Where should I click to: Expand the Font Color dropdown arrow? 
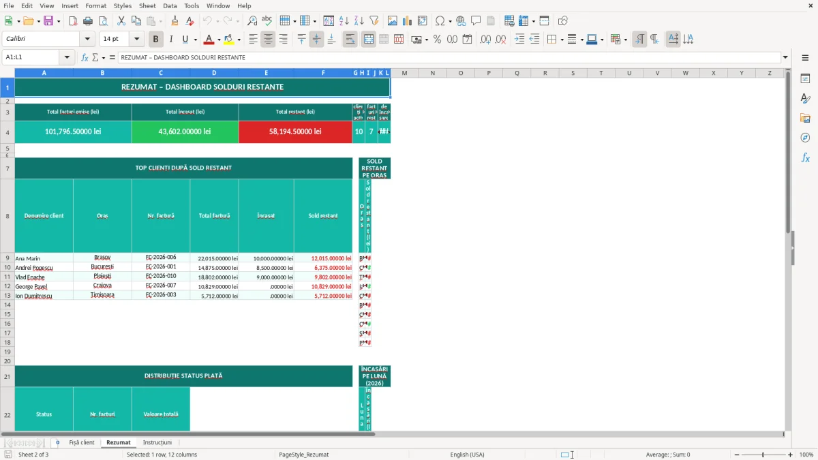pos(219,40)
